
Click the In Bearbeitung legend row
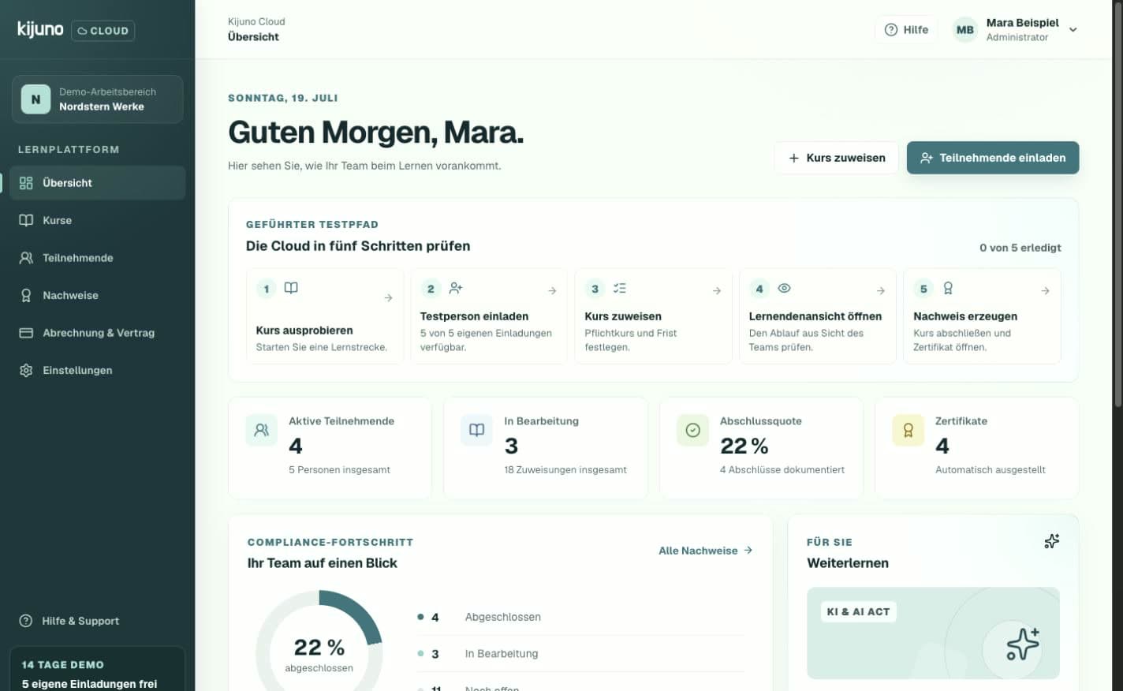click(x=580, y=654)
